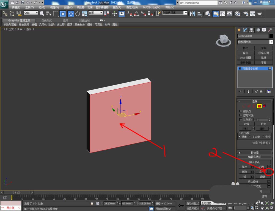Image resolution: width=275 pixels, height=211 pixels.
Task: Select the Move tool in the toolbar
Action: pyautogui.click(x=71, y=13)
